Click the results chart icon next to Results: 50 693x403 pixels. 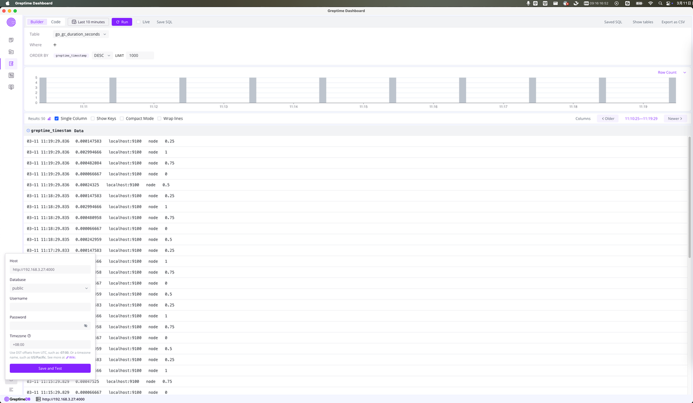(x=48, y=119)
